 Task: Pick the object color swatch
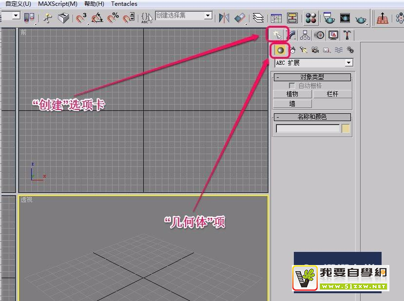[x=346, y=128]
